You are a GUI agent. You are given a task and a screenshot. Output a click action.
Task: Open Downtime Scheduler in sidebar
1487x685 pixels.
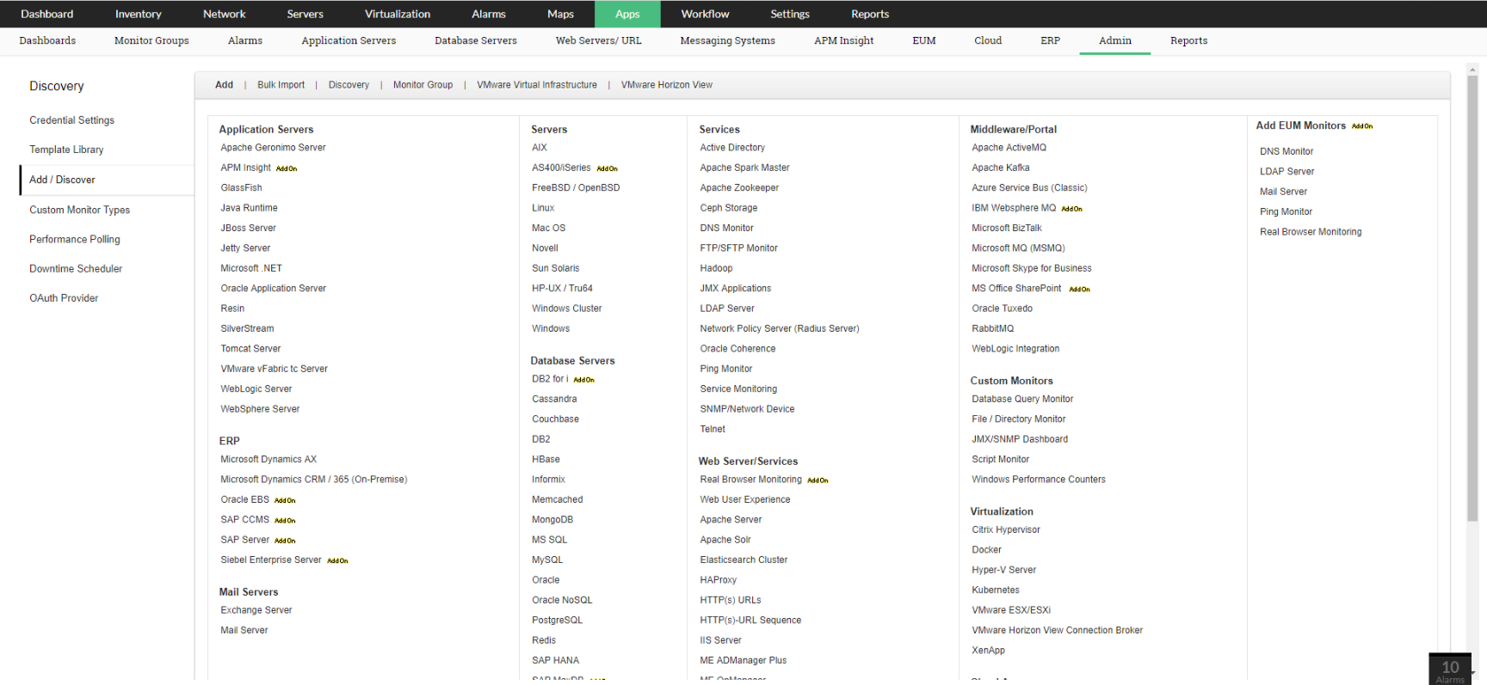[76, 268]
